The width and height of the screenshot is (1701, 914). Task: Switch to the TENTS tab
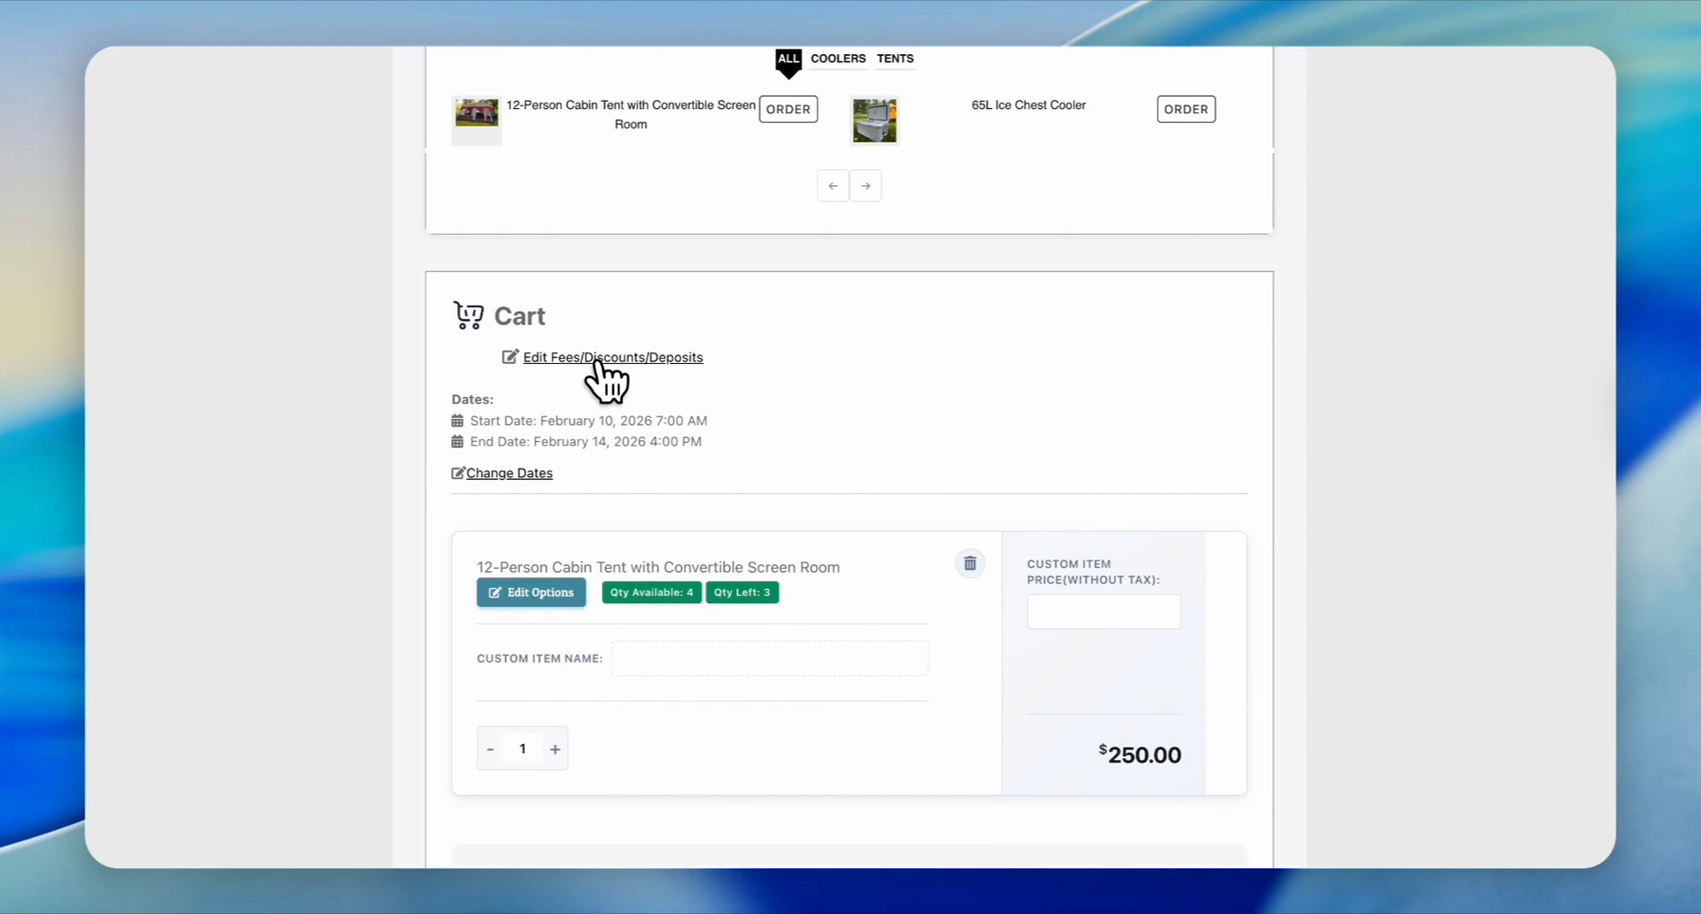895,58
